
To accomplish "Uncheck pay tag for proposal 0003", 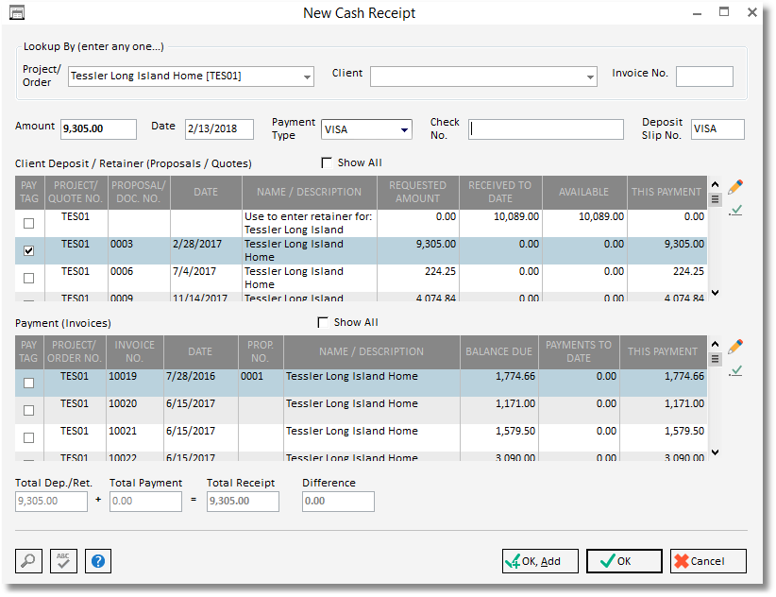I will 28,250.
